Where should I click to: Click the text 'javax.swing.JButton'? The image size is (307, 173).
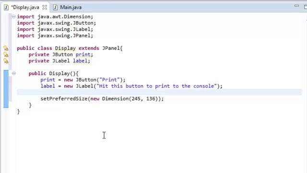pyautogui.click(x=65, y=23)
